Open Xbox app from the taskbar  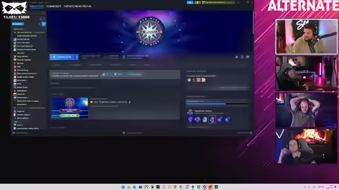146,187
